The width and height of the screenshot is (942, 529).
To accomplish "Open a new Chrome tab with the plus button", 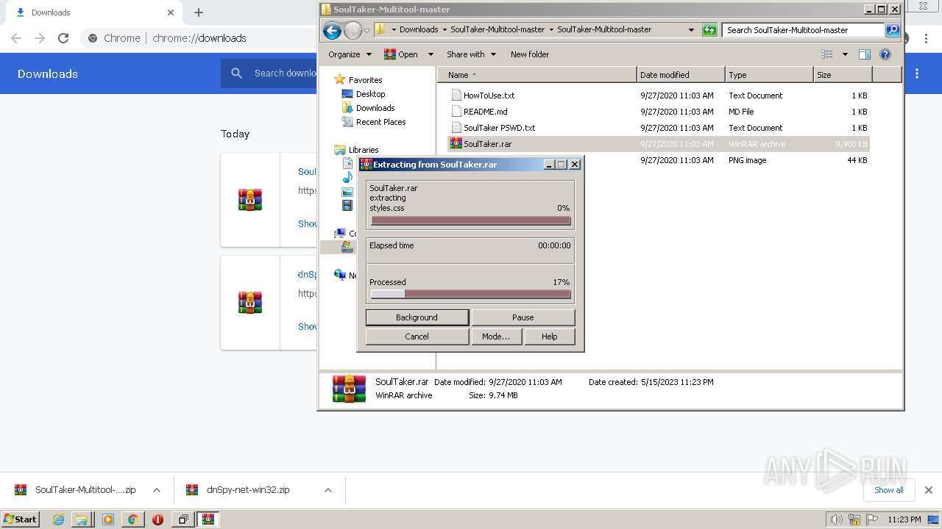I will tap(199, 12).
